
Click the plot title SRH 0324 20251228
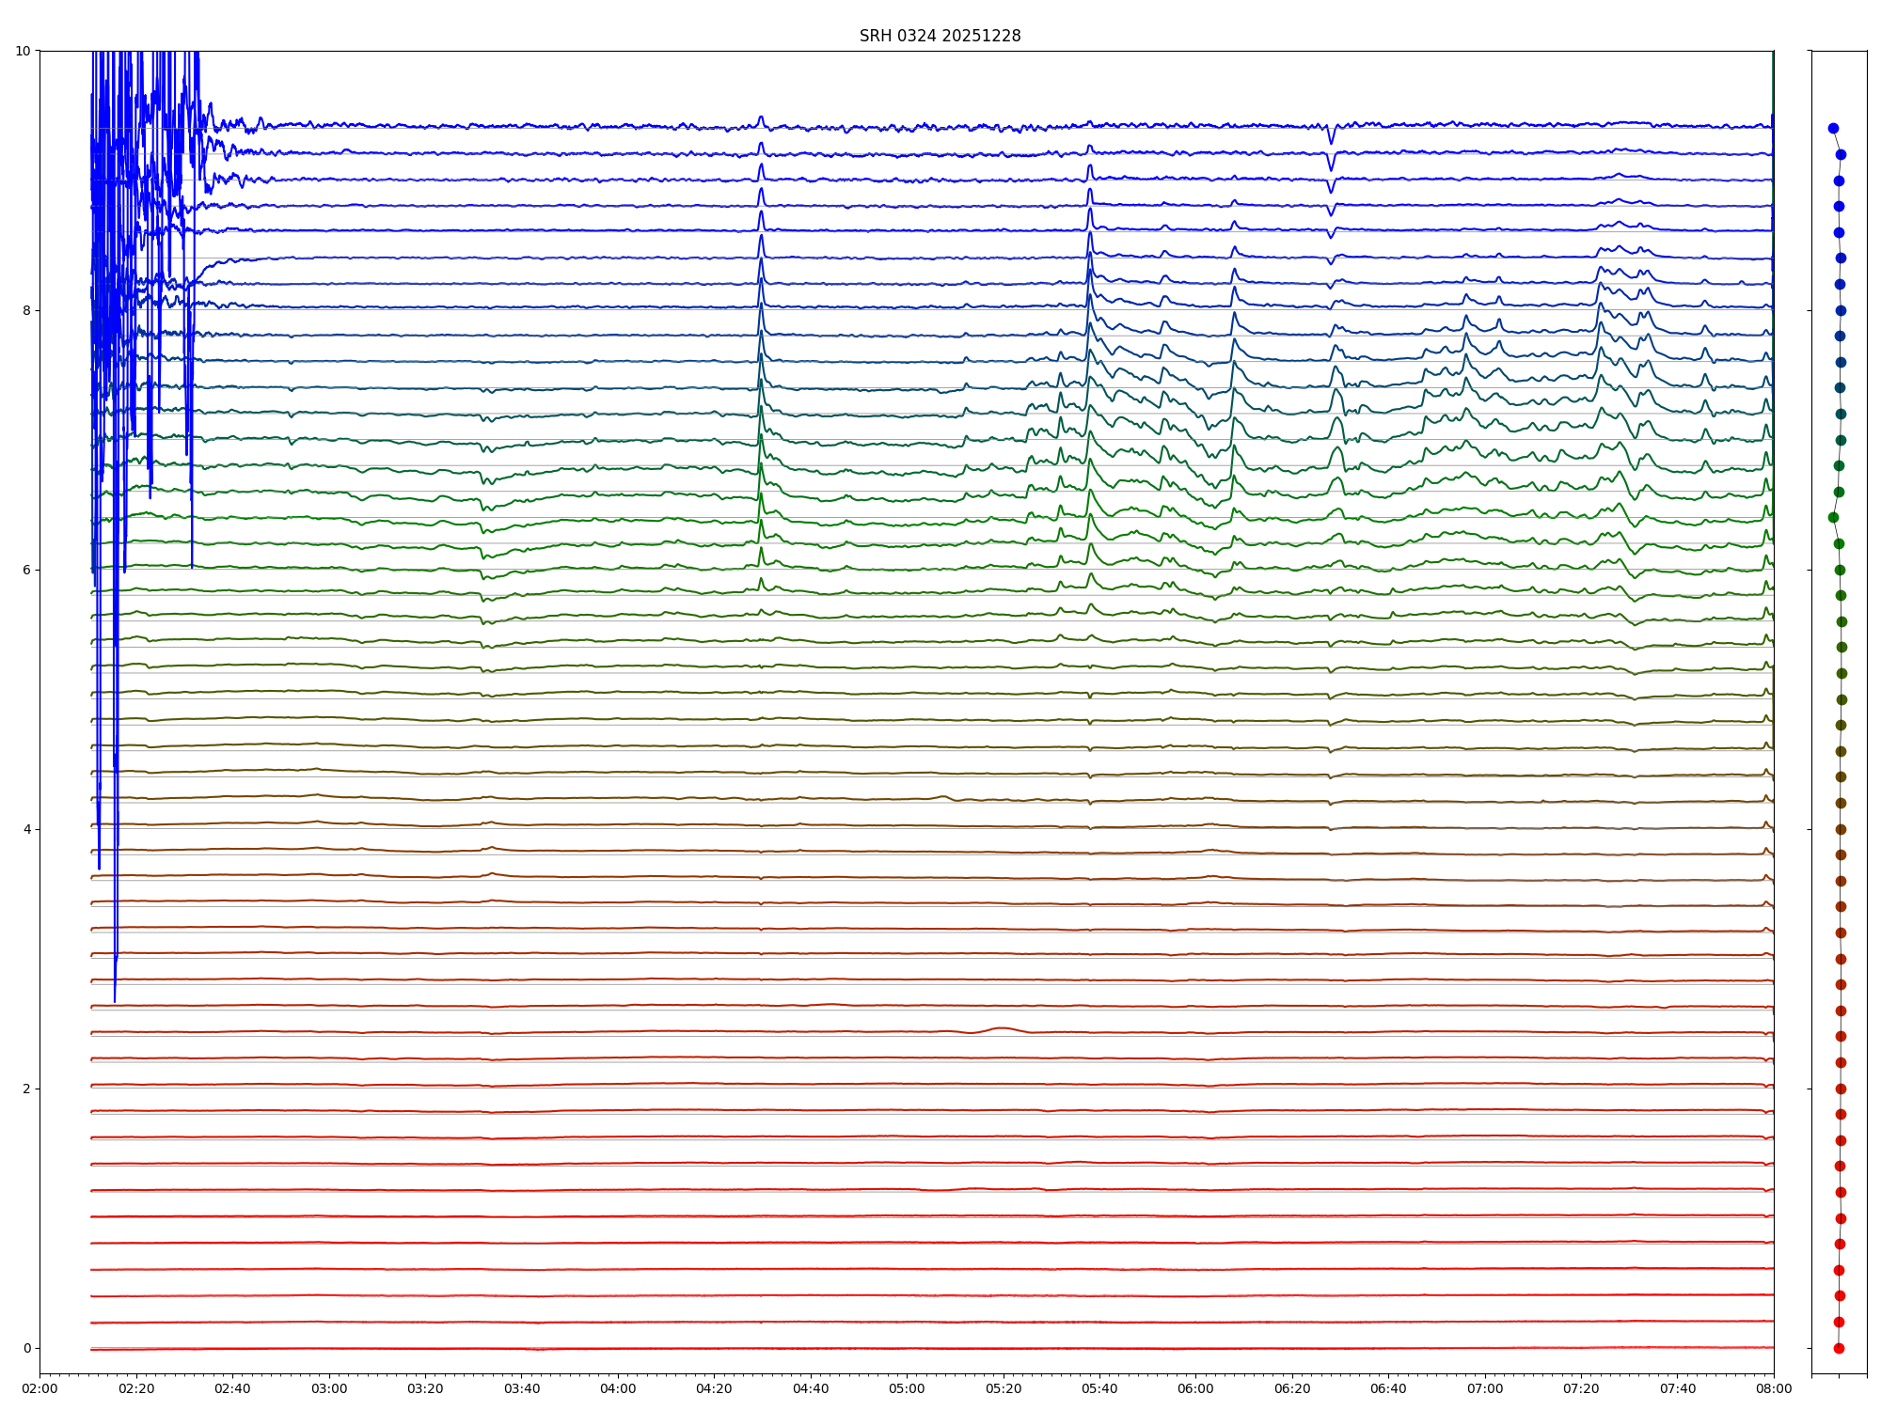(940, 36)
